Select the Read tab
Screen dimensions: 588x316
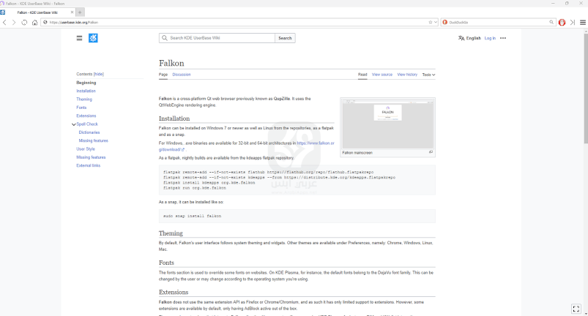click(x=362, y=75)
